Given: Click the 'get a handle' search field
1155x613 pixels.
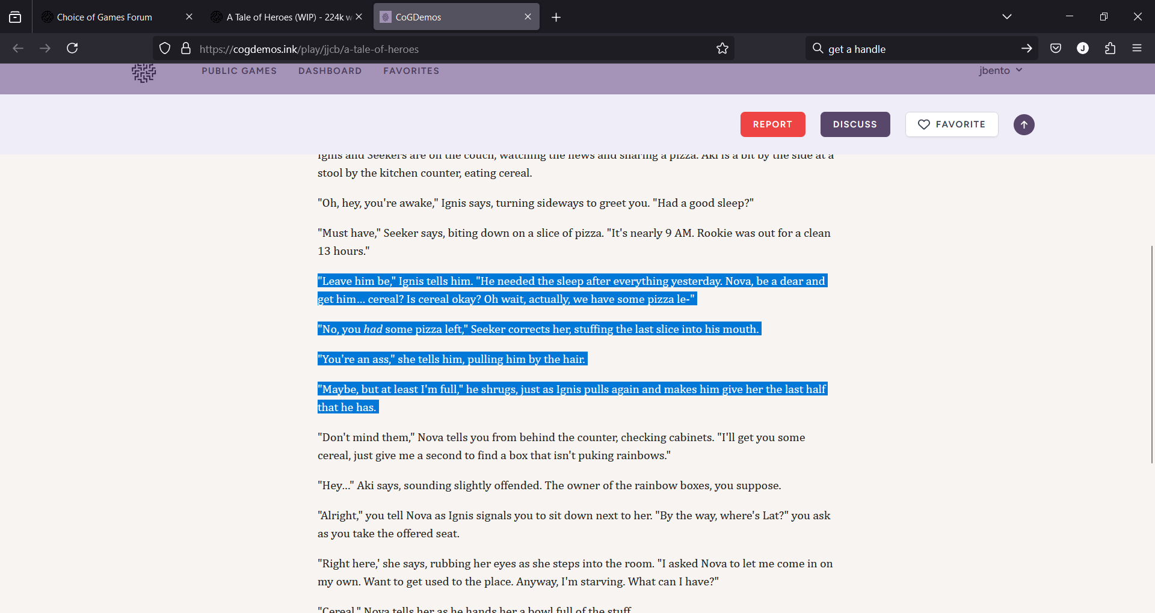Looking at the screenshot, I should coord(920,49).
